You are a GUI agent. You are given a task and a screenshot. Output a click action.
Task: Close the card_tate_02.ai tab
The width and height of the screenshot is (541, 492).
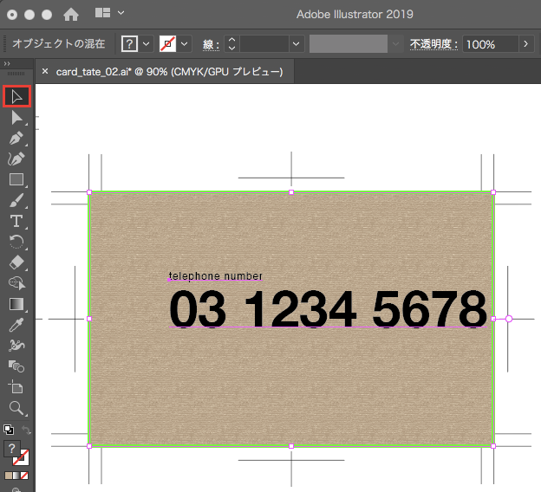45,72
